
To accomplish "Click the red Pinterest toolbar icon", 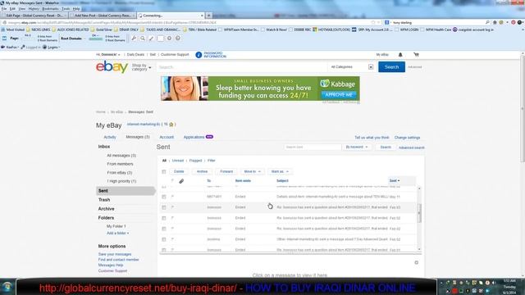I will click(x=513, y=22).
